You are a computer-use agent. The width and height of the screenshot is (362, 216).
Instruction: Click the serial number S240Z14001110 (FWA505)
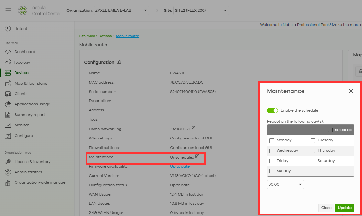pos(193,91)
